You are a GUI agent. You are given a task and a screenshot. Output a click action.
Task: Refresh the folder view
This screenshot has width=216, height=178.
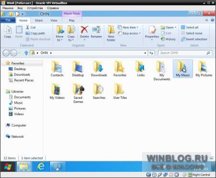[151, 53]
